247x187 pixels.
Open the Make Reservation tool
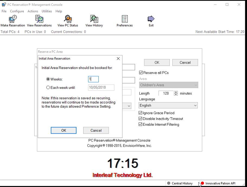point(13,21)
